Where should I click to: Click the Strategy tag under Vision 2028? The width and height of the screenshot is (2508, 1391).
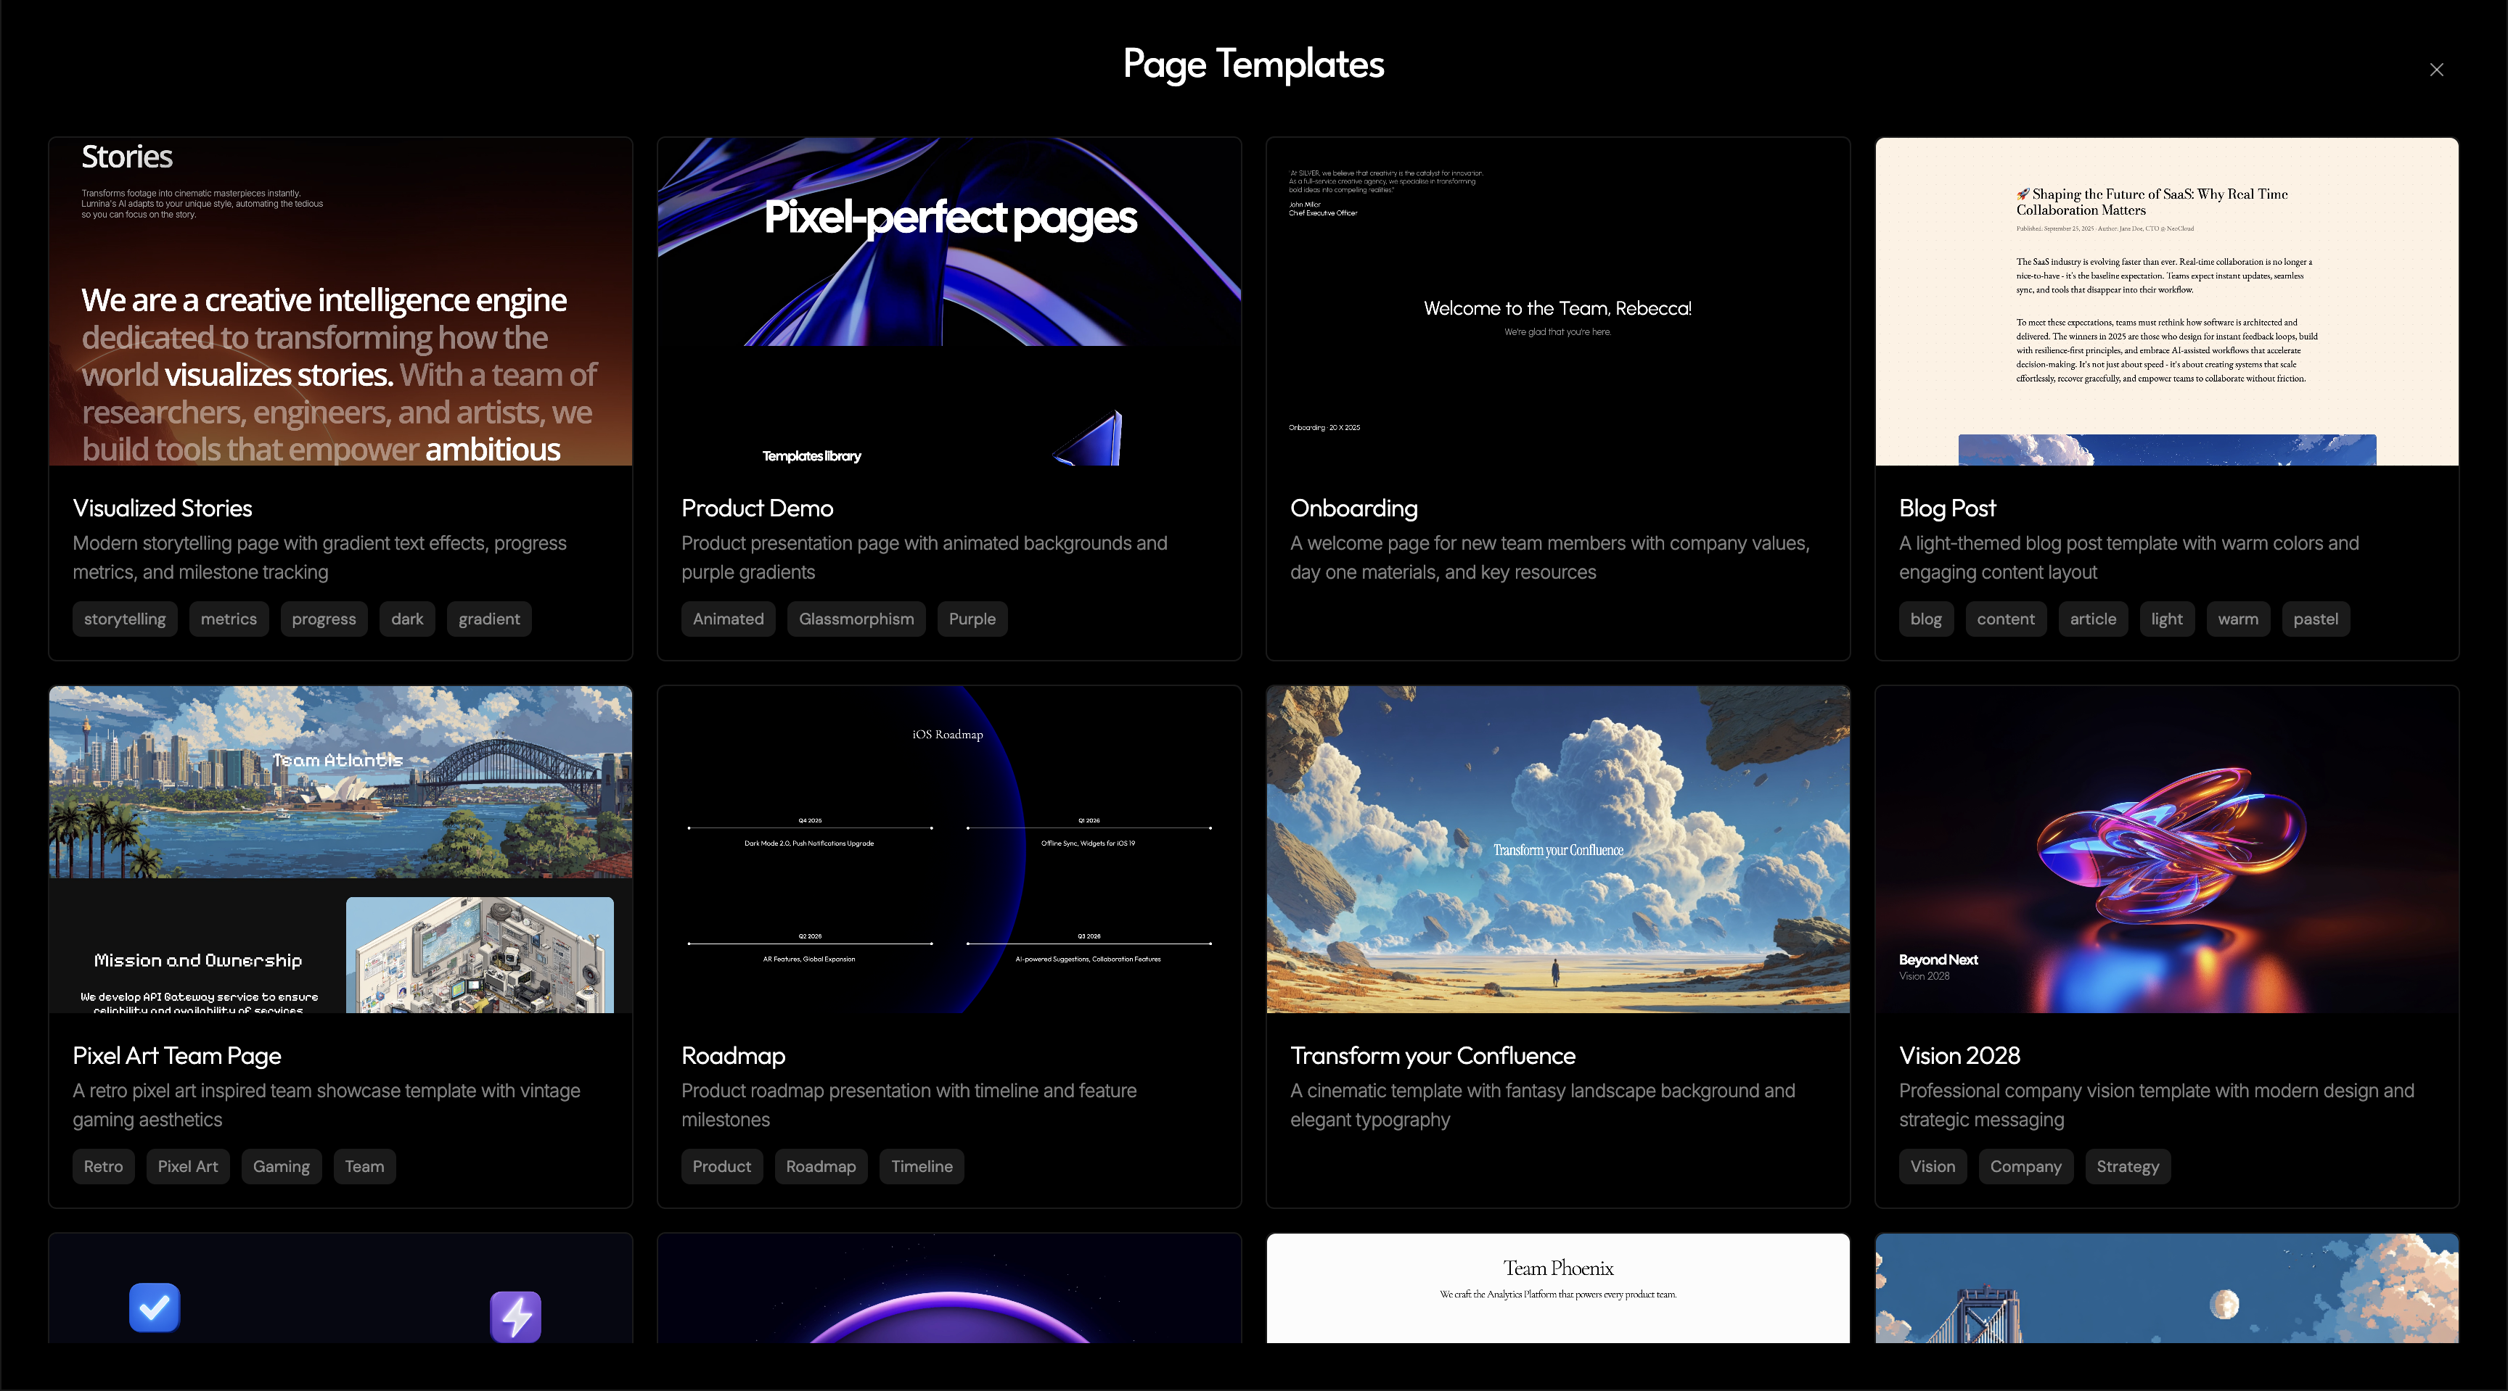tap(2127, 1166)
